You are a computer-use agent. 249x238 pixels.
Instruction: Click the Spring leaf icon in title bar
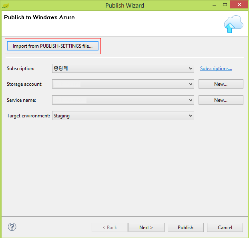click(6, 6)
